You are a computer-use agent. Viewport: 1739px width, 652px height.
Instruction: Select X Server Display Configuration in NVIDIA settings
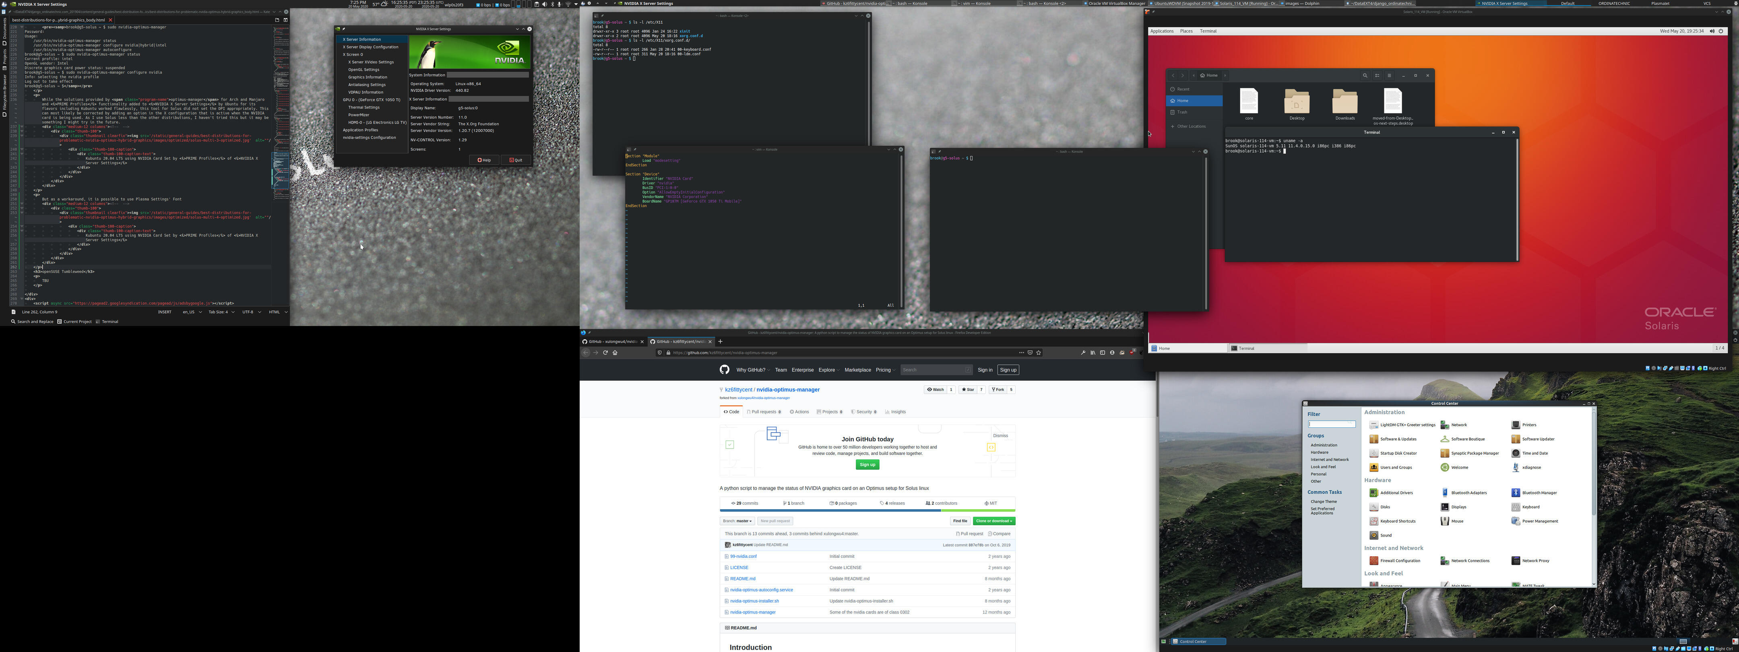point(371,47)
